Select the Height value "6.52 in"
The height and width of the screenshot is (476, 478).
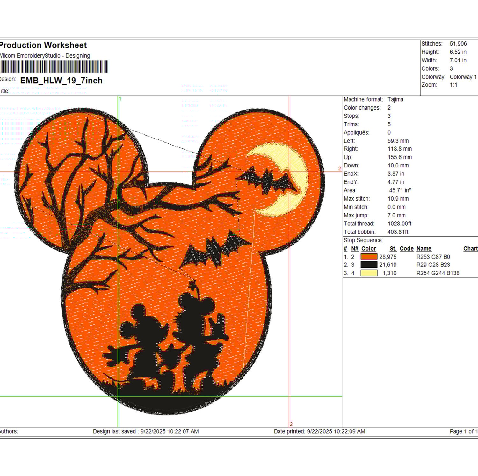click(x=458, y=52)
